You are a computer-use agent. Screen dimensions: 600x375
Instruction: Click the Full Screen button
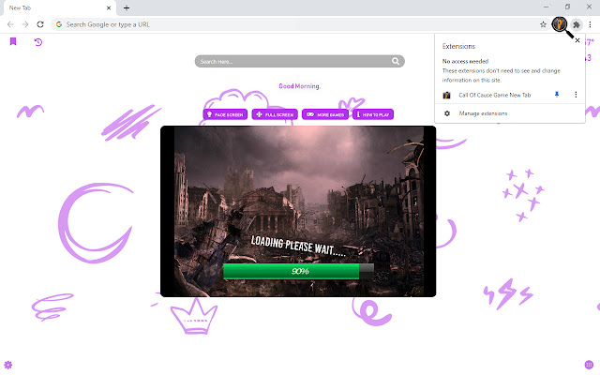tap(275, 114)
